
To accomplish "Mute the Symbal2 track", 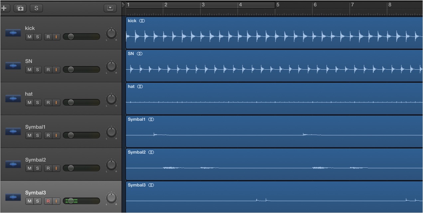I will point(30,168).
